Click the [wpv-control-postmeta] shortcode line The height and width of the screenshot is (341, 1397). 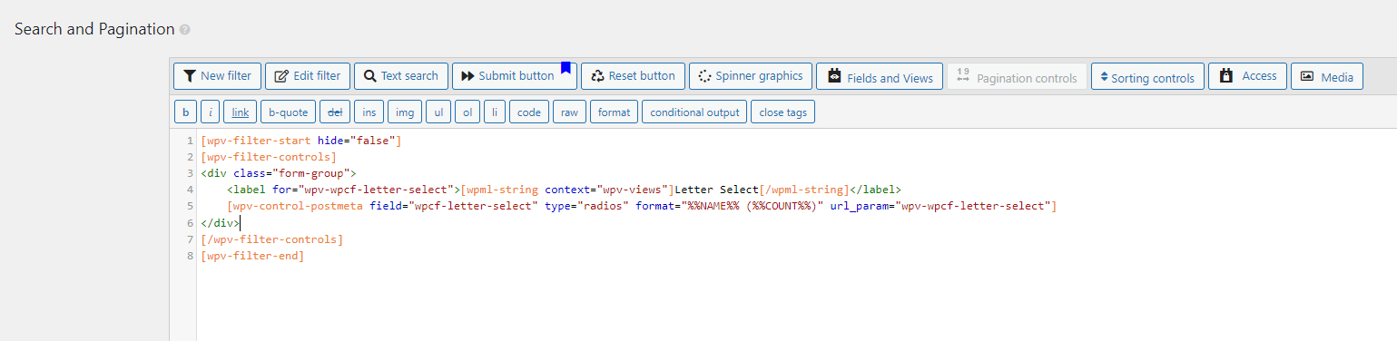click(x=643, y=206)
